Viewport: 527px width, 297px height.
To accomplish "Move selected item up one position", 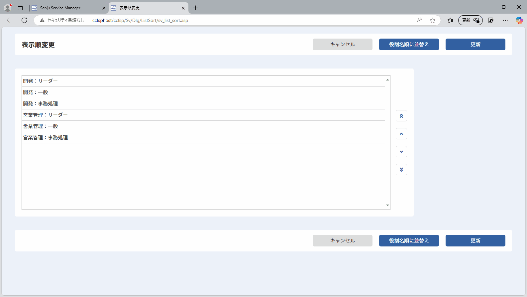I will [401, 134].
